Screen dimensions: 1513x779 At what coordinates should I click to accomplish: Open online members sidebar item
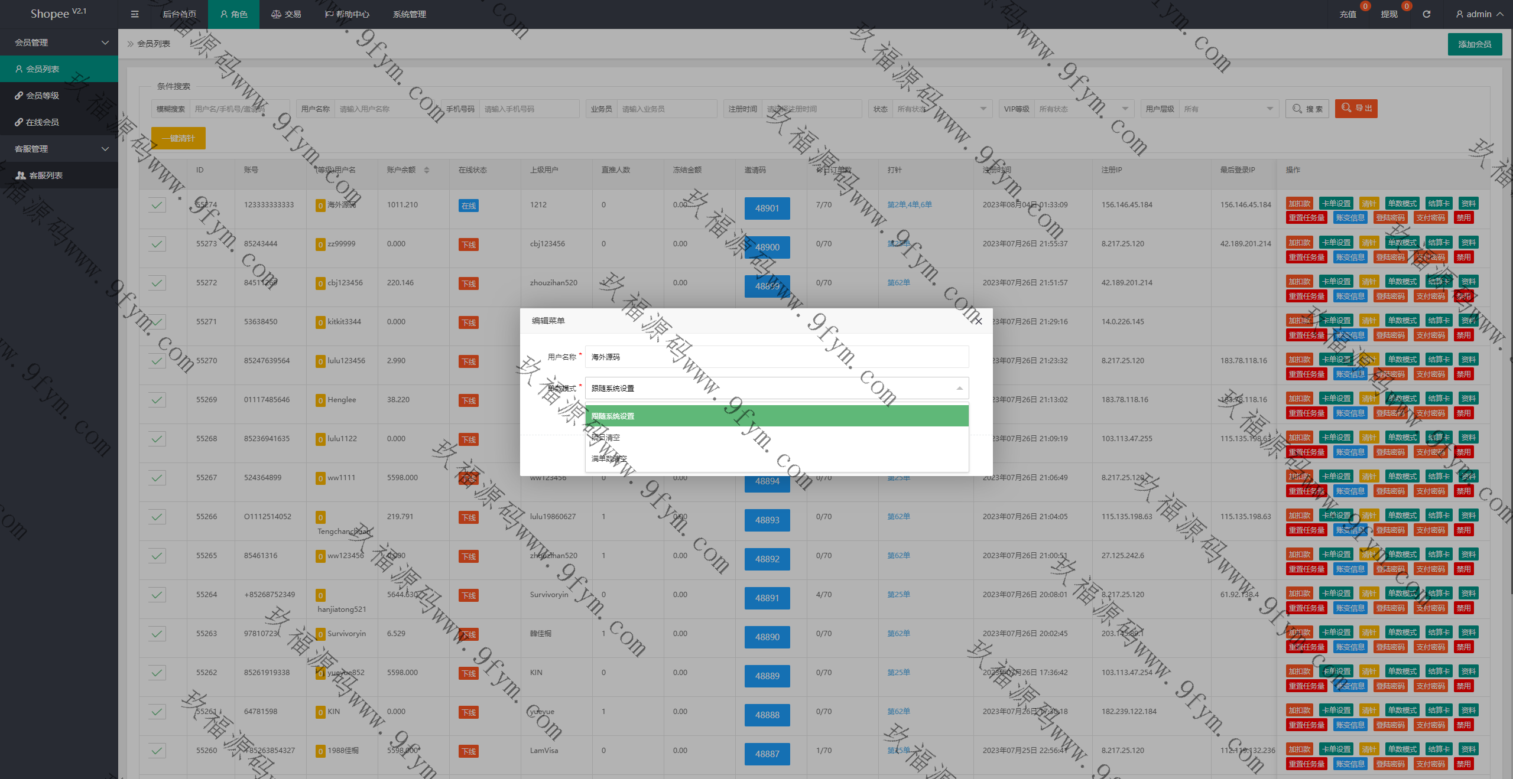tap(42, 122)
